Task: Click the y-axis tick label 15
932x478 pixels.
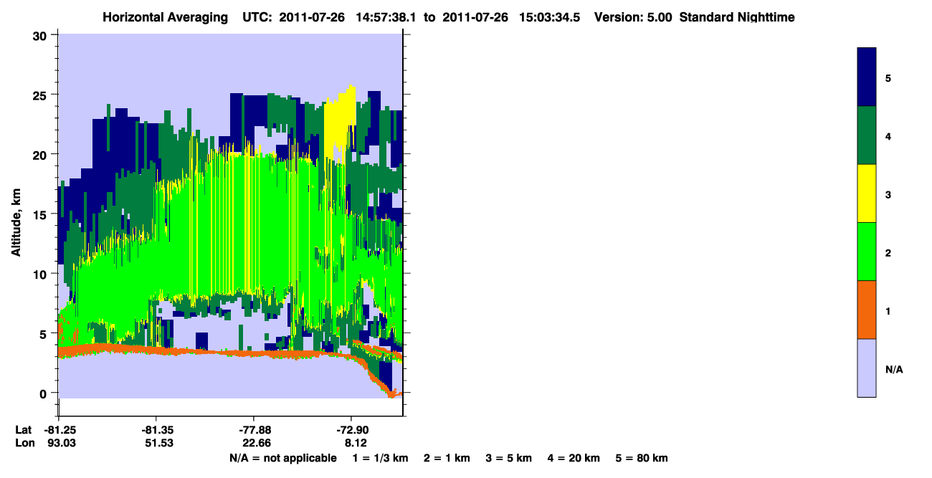Action: (x=40, y=214)
